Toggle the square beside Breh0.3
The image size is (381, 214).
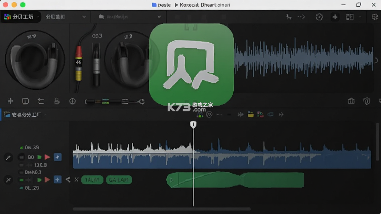[21, 172]
